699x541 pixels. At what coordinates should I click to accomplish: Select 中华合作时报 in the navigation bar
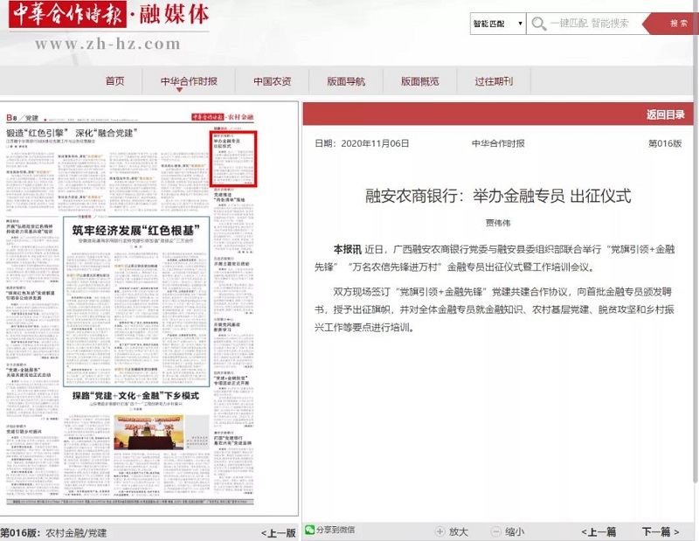(x=189, y=81)
